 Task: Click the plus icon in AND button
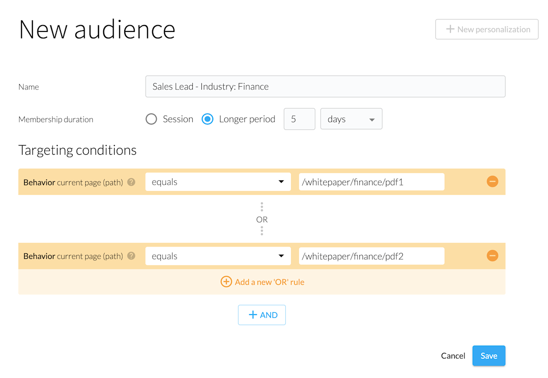click(x=253, y=315)
